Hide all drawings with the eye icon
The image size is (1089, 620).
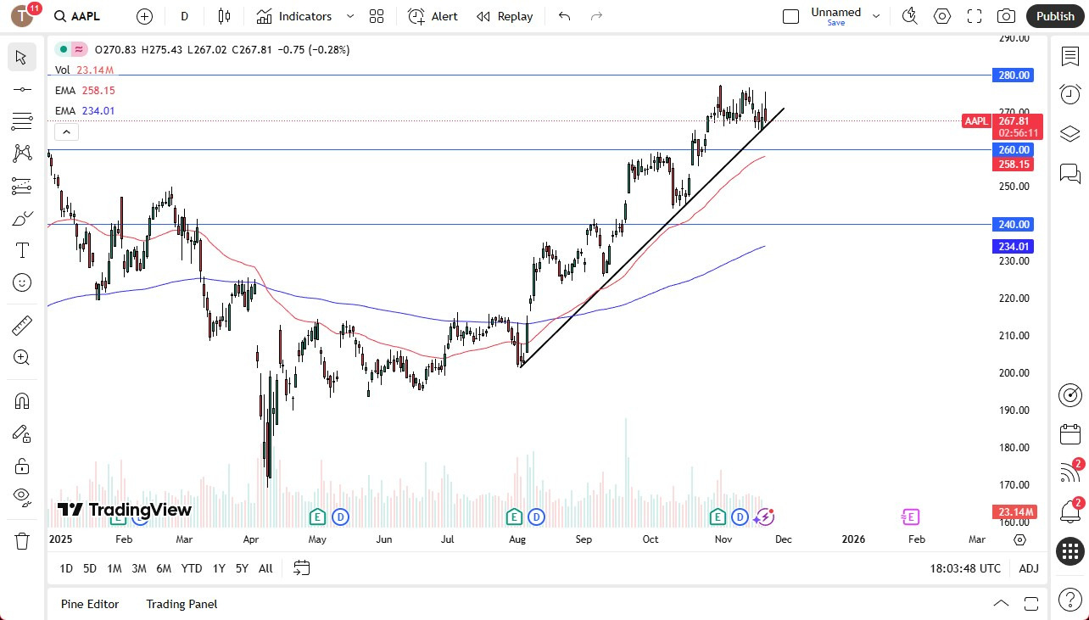pos(21,496)
